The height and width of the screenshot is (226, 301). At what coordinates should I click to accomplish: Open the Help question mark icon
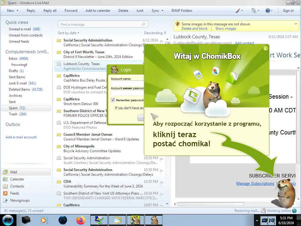coord(267,11)
